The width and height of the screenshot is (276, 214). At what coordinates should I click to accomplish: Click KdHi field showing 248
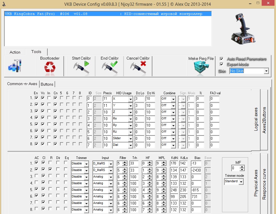[x=174, y=190]
